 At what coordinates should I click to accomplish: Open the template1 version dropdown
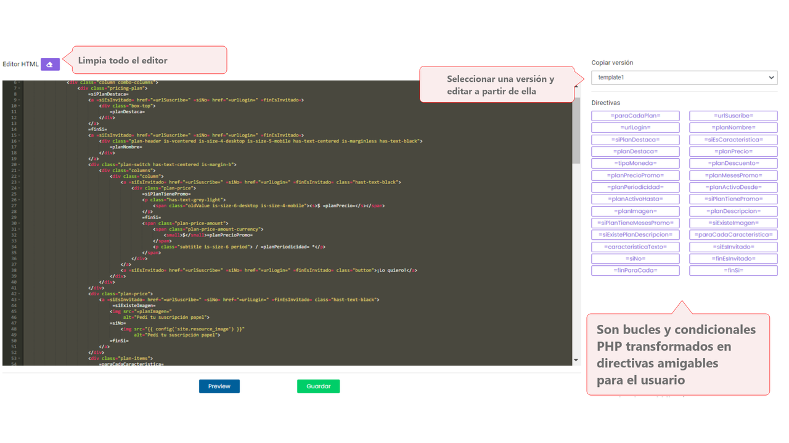tap(684, 78)
